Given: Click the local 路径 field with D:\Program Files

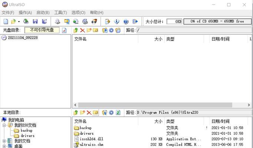Looking at the screenshot, I should click(194, 112).
